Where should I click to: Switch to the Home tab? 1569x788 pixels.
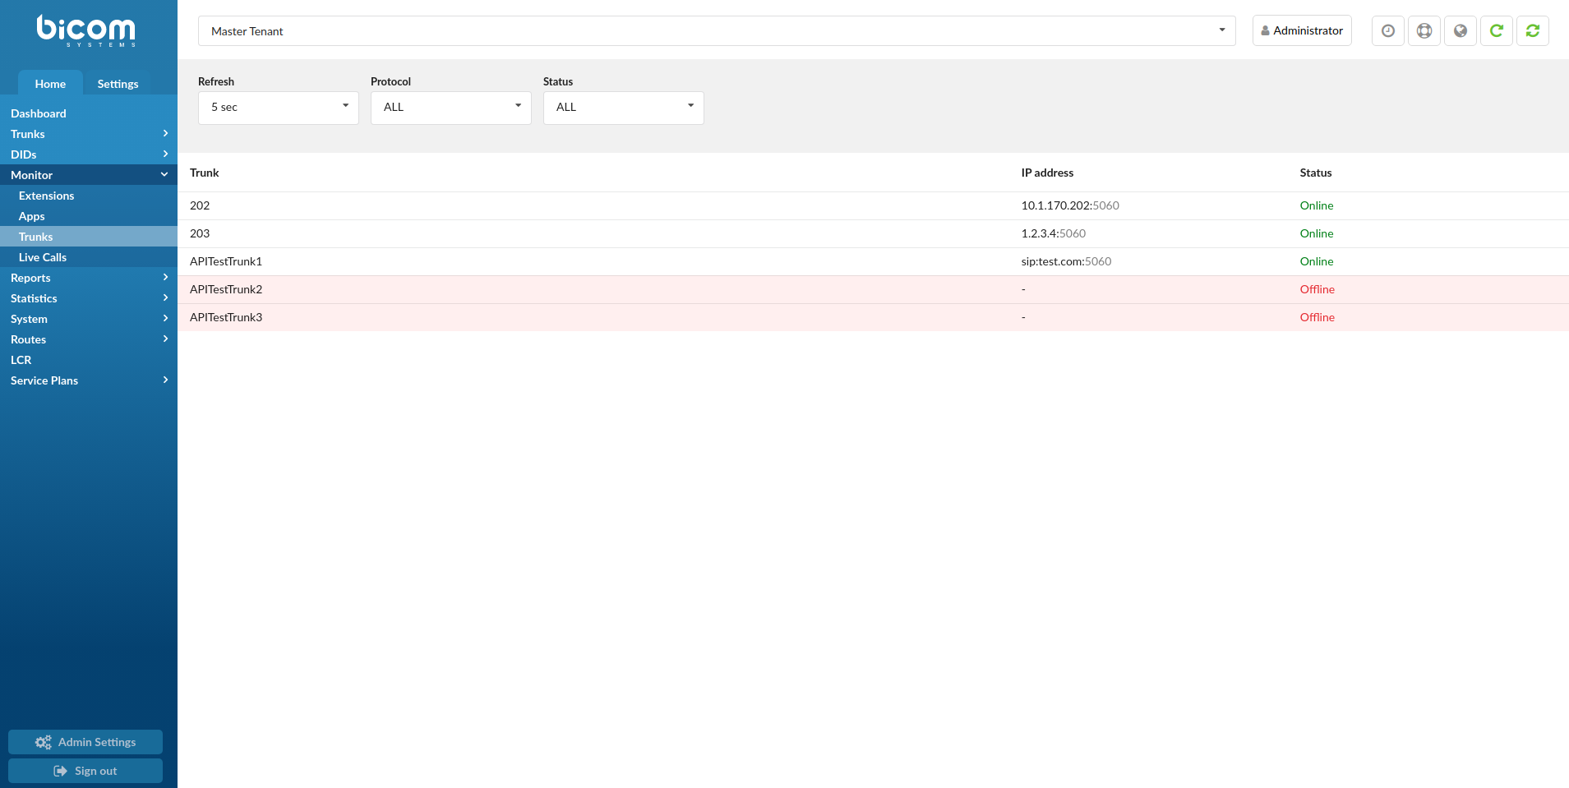[50, 83]
